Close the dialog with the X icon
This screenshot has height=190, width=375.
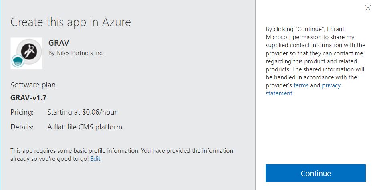368,8
